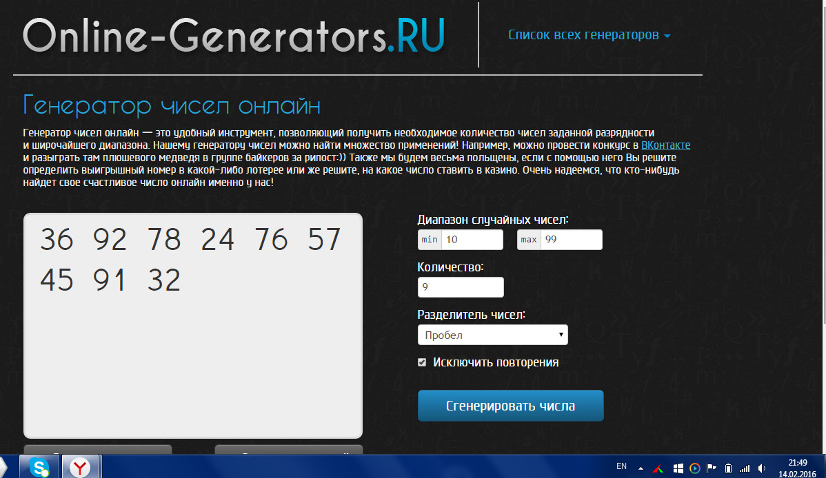Image resolution: width=826 pixels, height=478 pixels.
Task: Expand the Список всех генераторов menu
Action: [589, 35]
